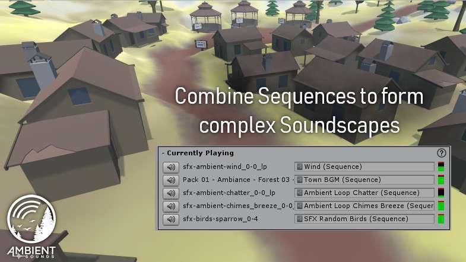Click speaker button for sfx-ambient-chatter row
466x262 pixels.
[x=171, y=193]
